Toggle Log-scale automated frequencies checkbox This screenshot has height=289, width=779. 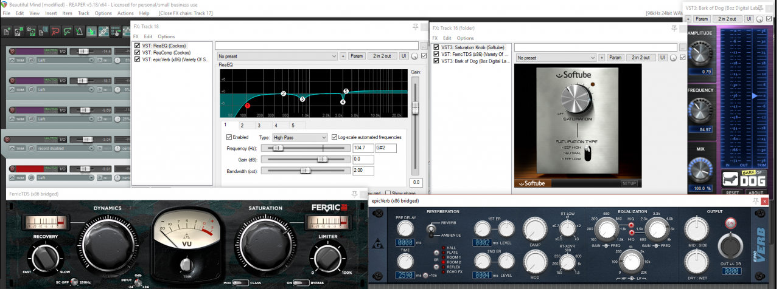(334, 137)
